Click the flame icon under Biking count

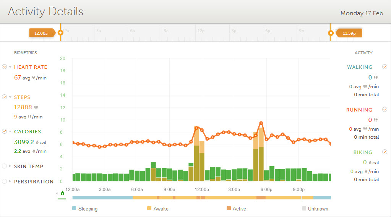click(x=370, y=162)
